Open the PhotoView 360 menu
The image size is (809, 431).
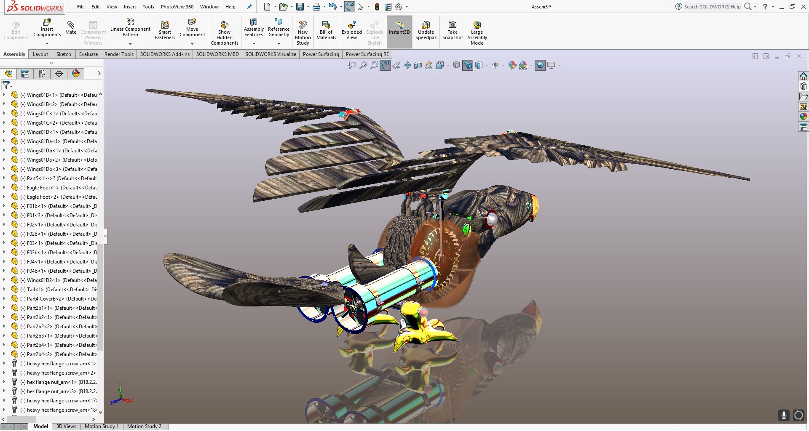[x=177, y=7]
